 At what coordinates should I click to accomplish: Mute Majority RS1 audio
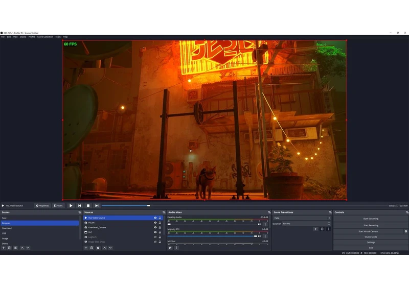click(x=259, y=236)
